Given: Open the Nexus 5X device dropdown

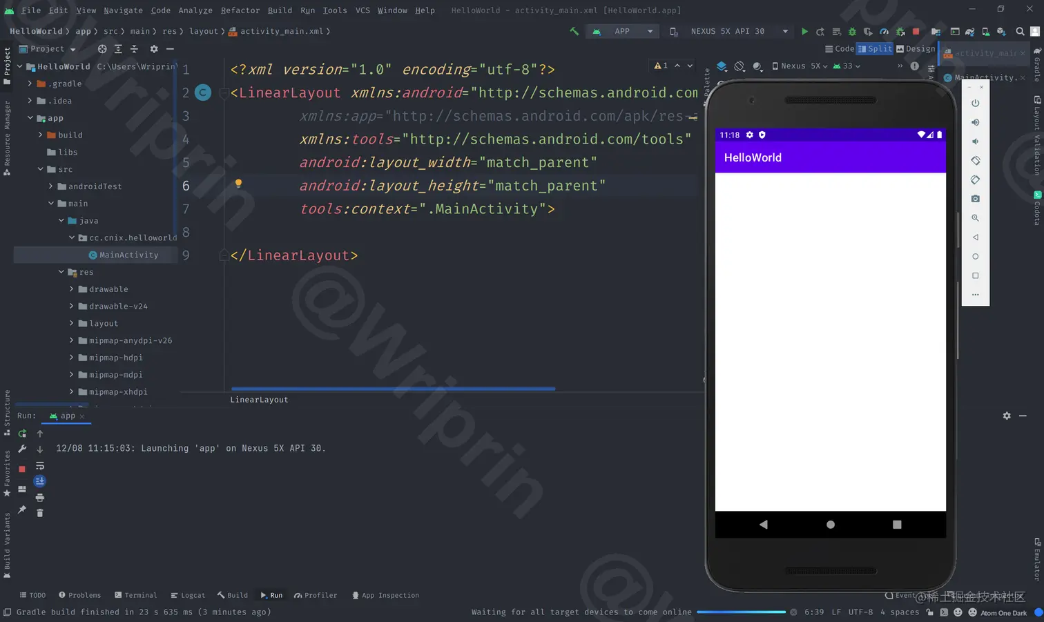Looking at the screenshot, I should tap(740, 32).
